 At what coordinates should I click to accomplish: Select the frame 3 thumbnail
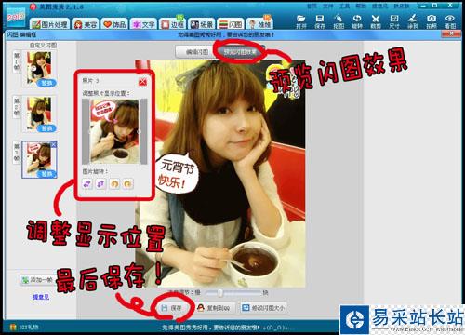(40, 160)
